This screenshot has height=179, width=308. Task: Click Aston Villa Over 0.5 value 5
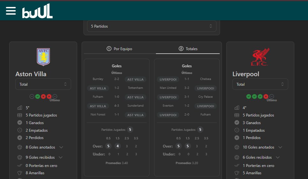tap(108, 146)
